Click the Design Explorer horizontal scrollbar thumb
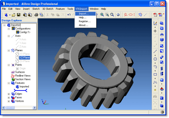Viewport: 169px width, 118px height. coord(10,108)
